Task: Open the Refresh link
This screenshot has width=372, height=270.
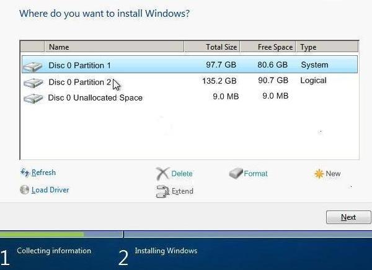Action: coord(43,173)
